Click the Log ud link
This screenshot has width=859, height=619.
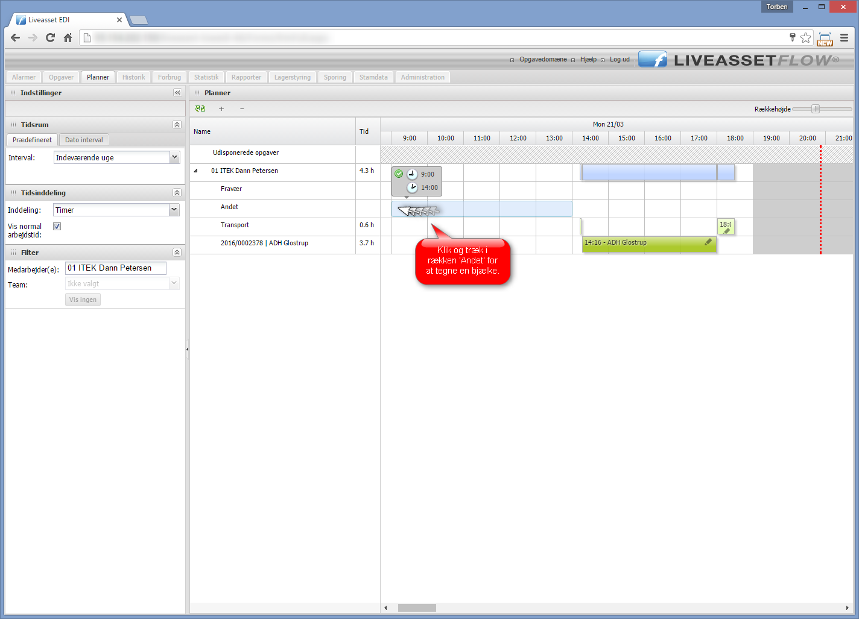pos(620,60)
